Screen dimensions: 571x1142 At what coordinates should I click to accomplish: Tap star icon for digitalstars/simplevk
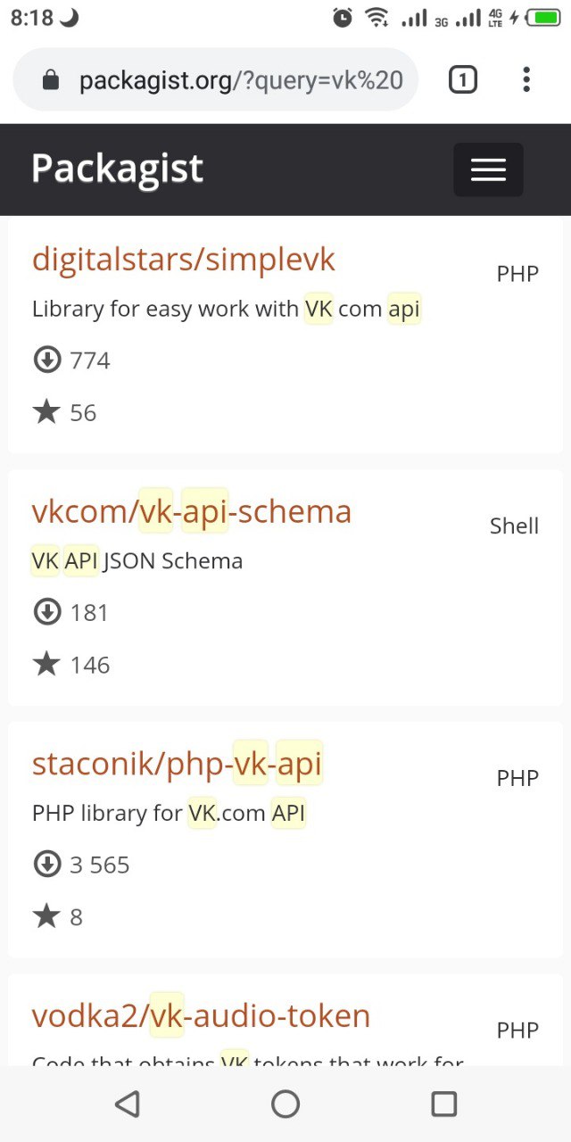click(46, 412)
